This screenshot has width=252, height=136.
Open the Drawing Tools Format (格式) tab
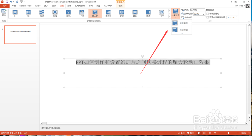[x=120, y=6]
